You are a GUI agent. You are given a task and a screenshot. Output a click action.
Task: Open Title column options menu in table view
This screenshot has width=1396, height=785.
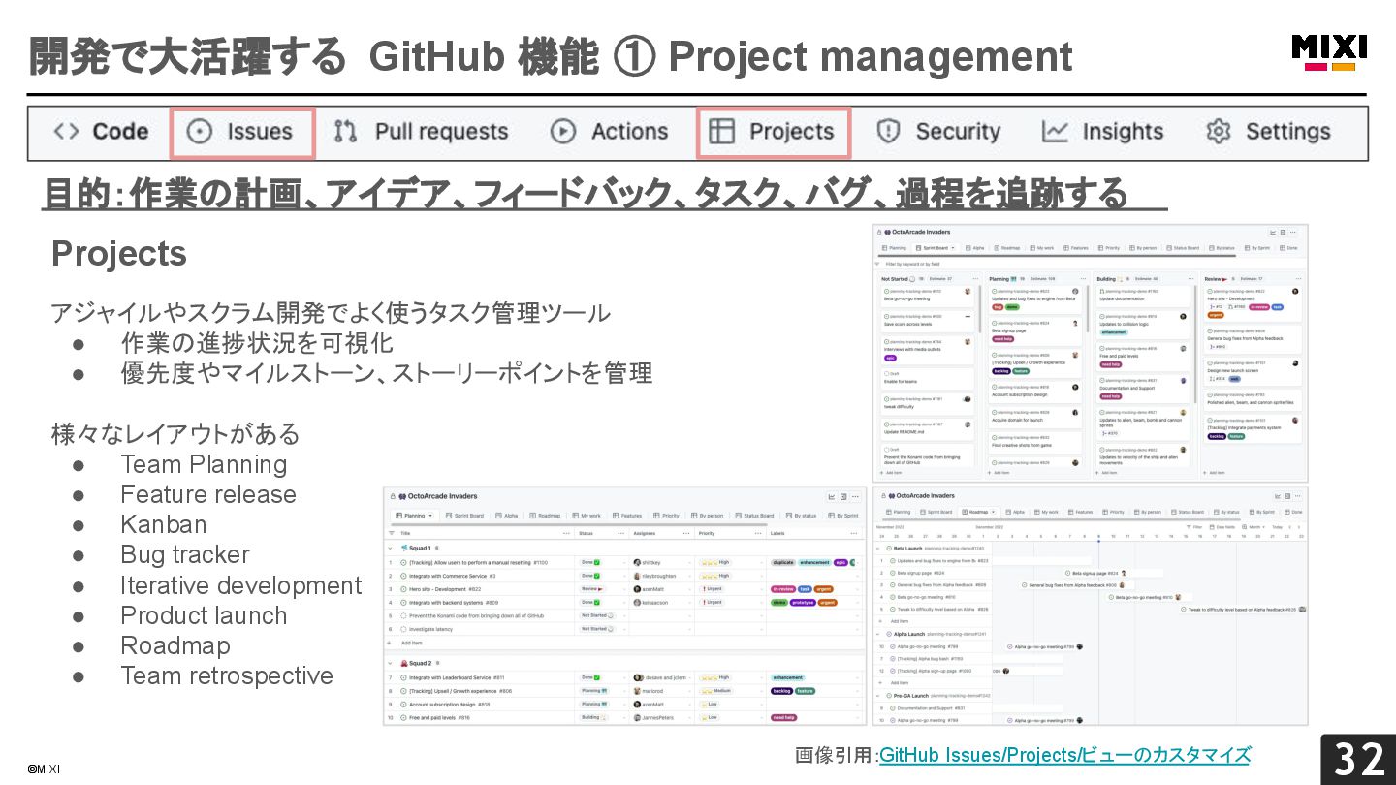[566, 533]
